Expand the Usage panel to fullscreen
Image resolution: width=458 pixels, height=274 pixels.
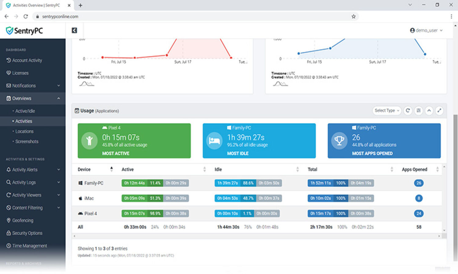tap(439, 111)
